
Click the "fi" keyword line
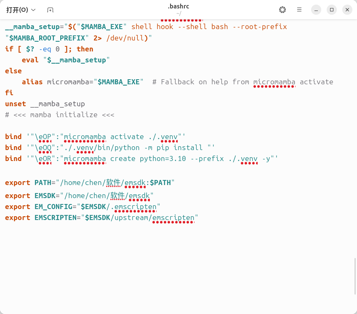point(9,93)
